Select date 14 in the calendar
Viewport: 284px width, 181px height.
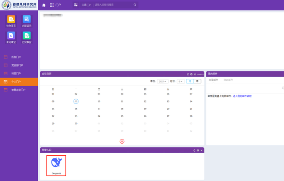pos(191,101)
